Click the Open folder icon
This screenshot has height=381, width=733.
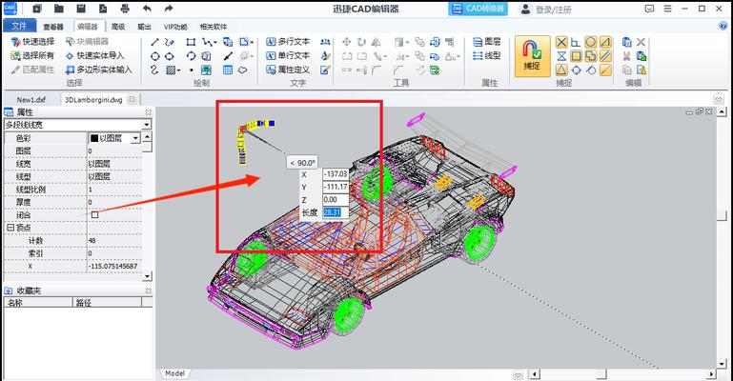pyautogui.click(x=59, y=9)
